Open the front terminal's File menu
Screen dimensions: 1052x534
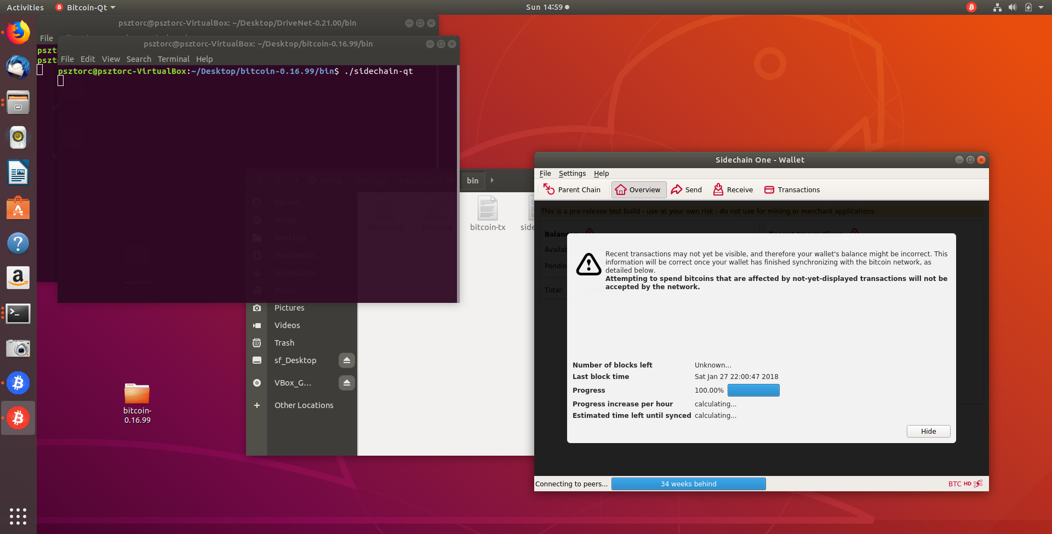coord(67,59)
